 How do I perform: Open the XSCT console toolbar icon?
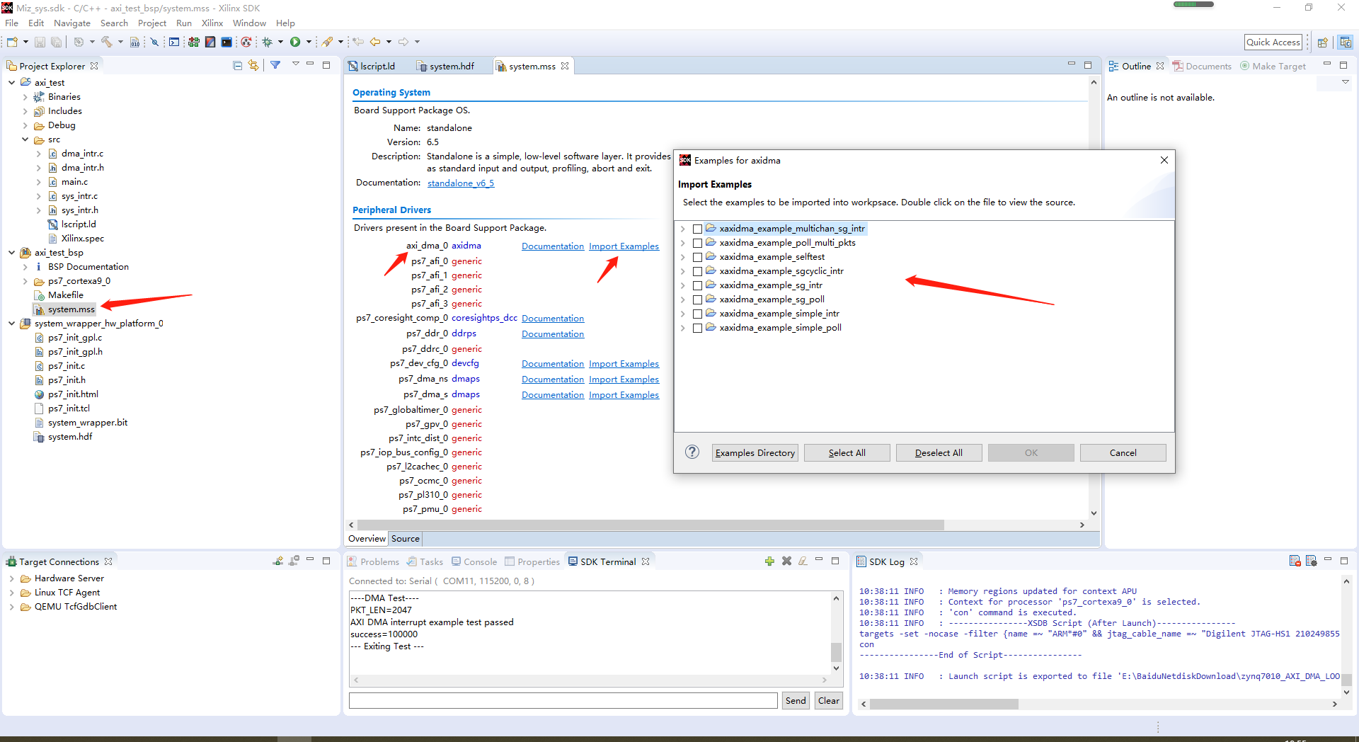[x=174, y=42]
